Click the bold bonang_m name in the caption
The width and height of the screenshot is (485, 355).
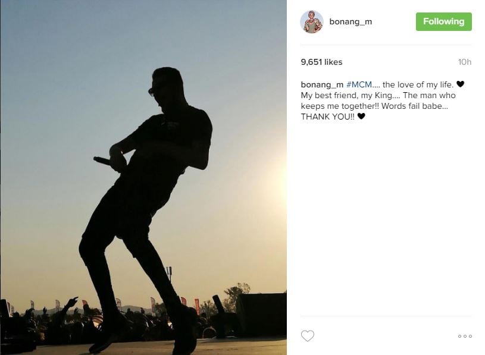[322, 84]
